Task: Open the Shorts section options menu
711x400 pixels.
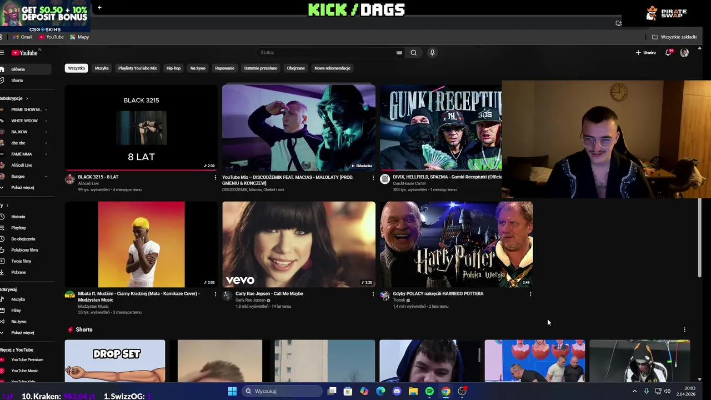Action: coord(684,329)
